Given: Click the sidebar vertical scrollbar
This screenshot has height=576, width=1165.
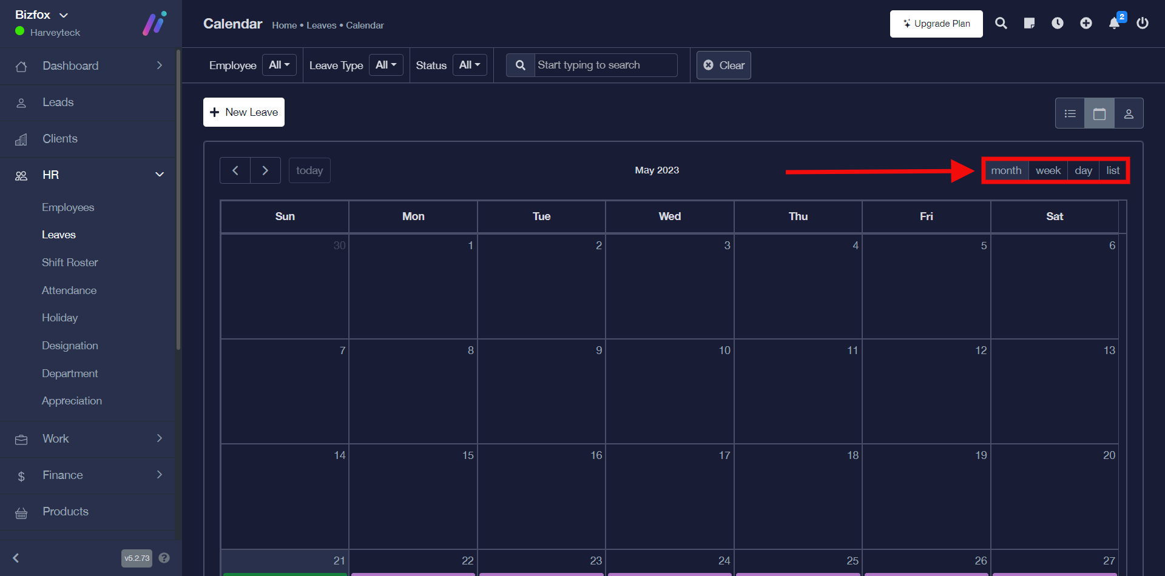Looking at the screenshot, I should (178, 200).
